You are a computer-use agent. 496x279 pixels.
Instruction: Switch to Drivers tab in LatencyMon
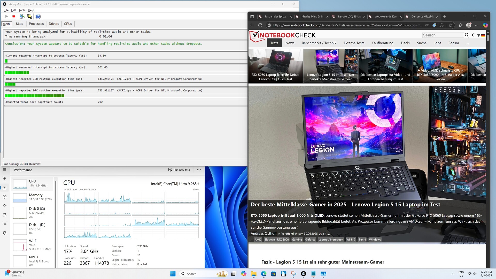point(54,24)
